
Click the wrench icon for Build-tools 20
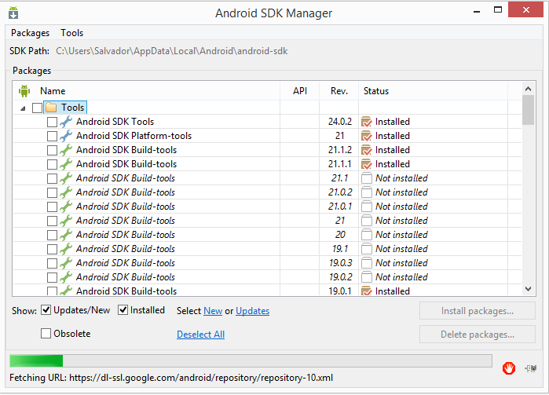[x=66, y=235]
